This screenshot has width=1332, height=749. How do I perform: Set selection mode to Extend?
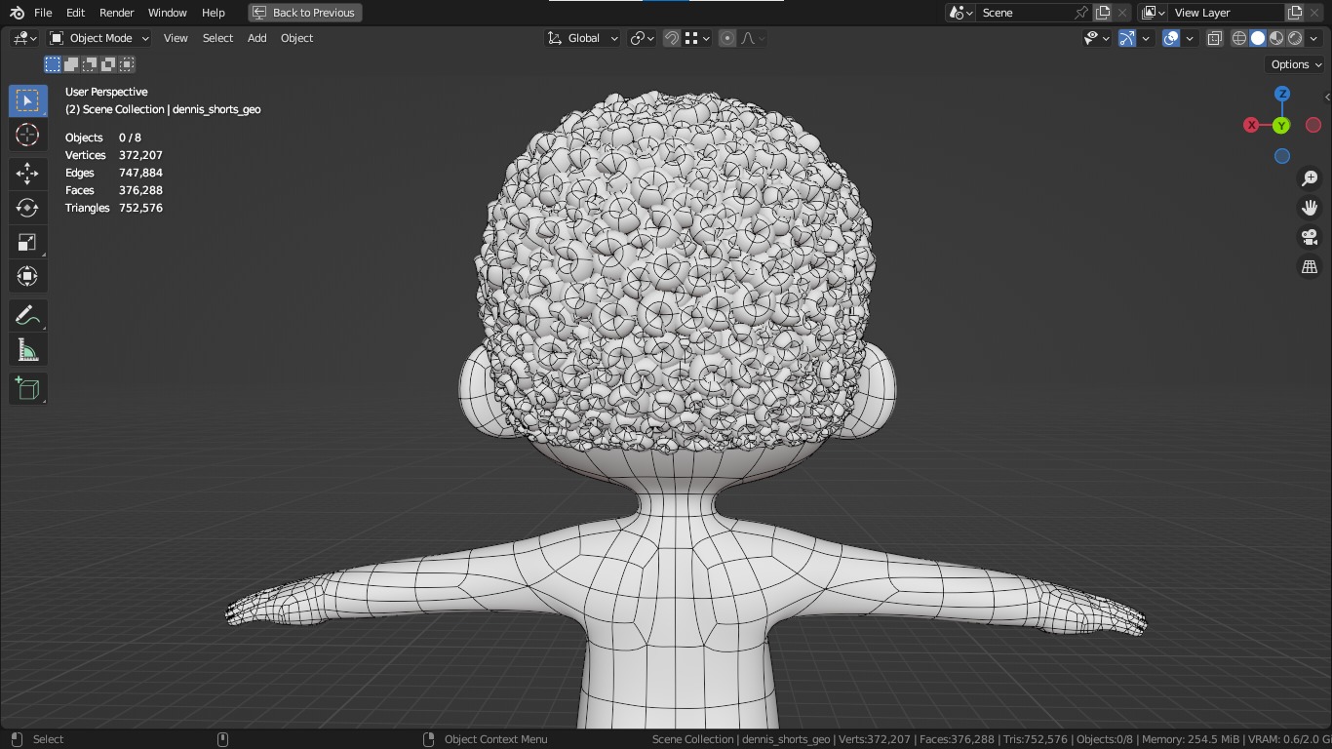71,64
